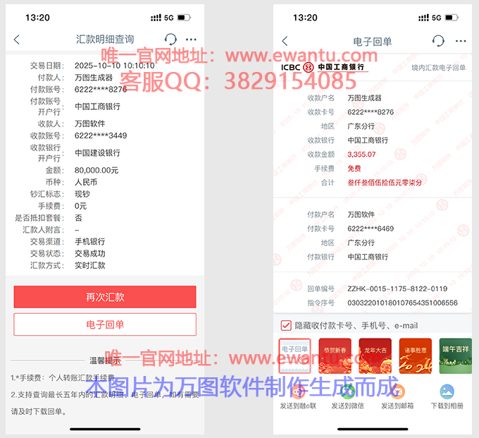Open the more options menu on 电子回单
The width and height of the screenshot is (479, 438).
tap(461, 41)
